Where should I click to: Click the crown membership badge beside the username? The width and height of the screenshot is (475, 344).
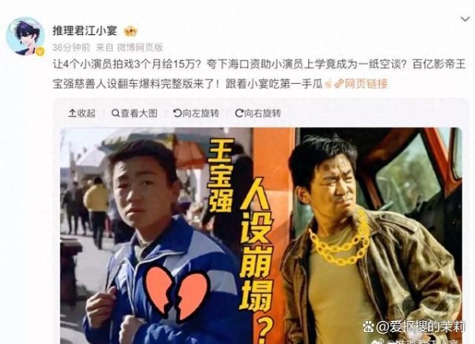coord(131,31)
